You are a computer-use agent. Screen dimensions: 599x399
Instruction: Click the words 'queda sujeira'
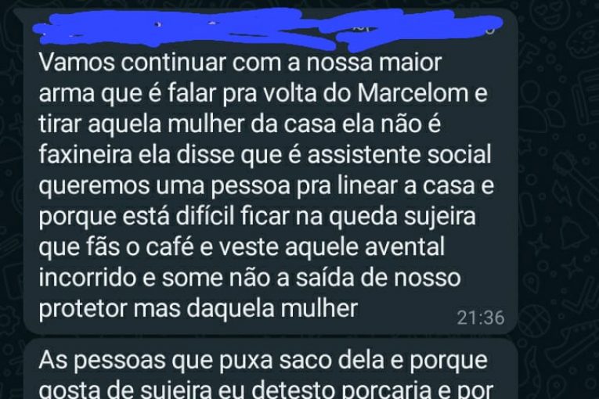pos(402,217)
